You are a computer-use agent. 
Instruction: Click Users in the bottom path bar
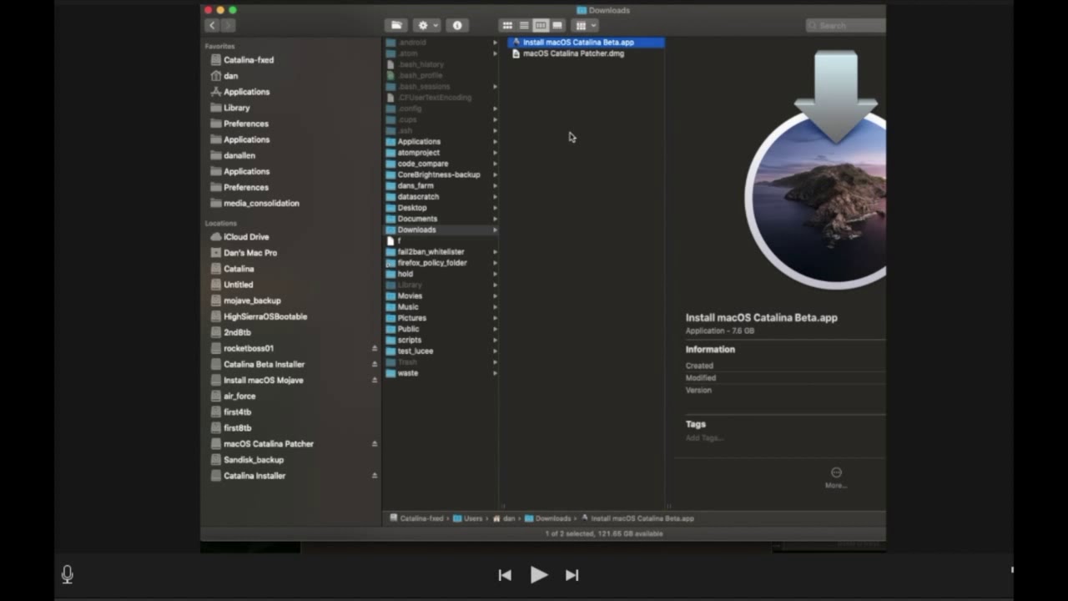pos(467,518)
